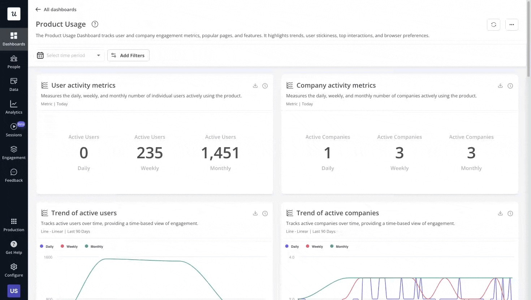Hide the Weekly line in Trend of active companies

[314, 246]
